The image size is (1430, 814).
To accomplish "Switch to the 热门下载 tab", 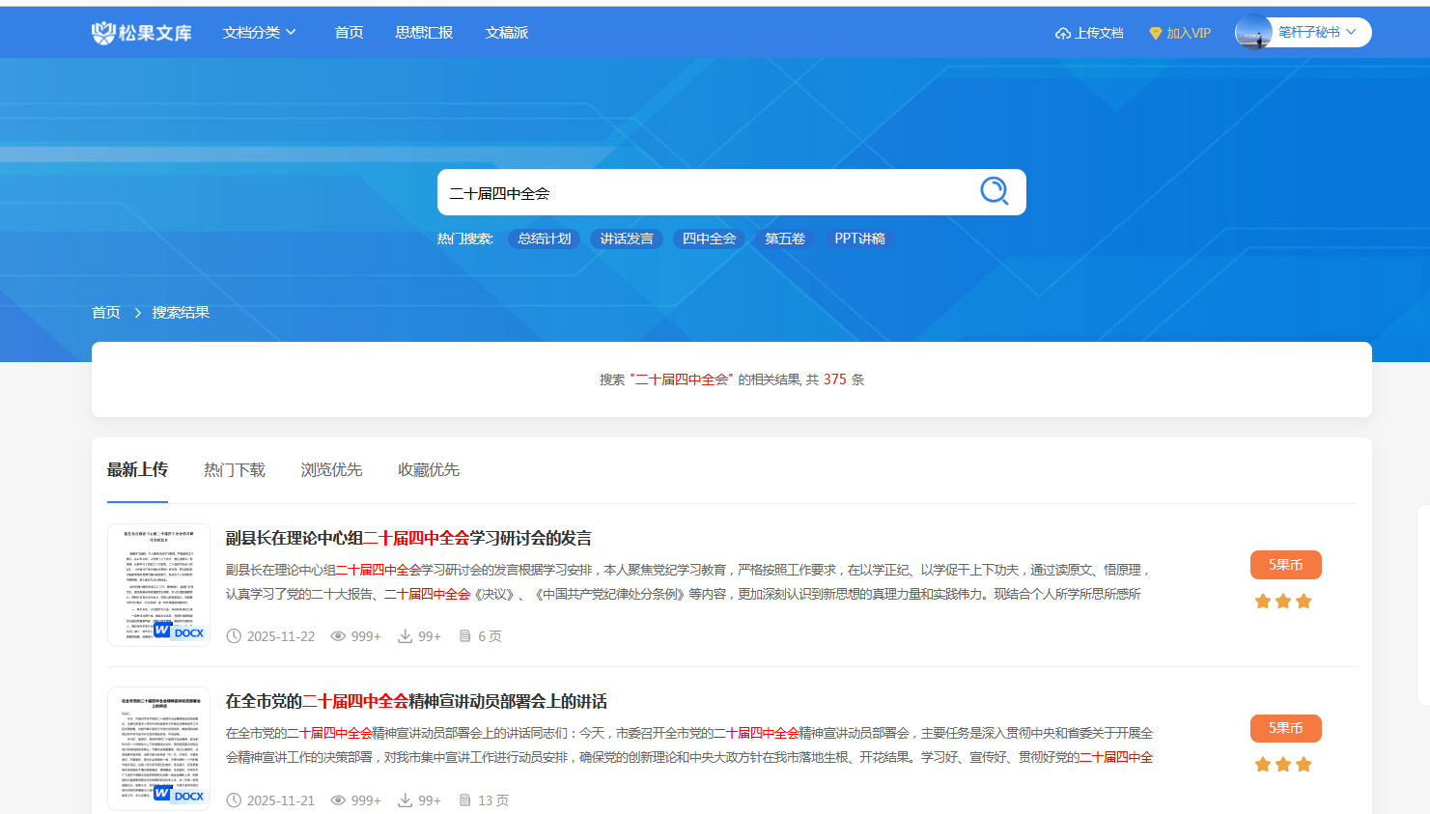I will point(234,470).
